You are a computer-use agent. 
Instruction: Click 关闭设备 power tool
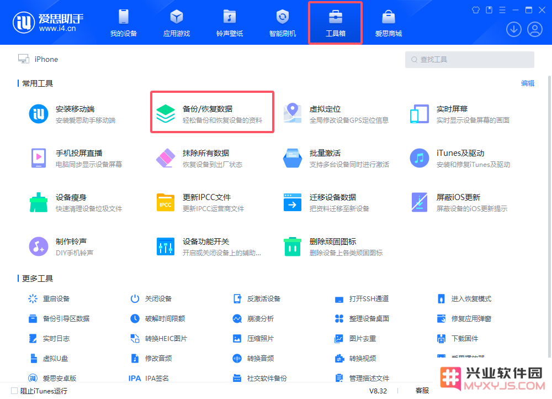[151, 299]
